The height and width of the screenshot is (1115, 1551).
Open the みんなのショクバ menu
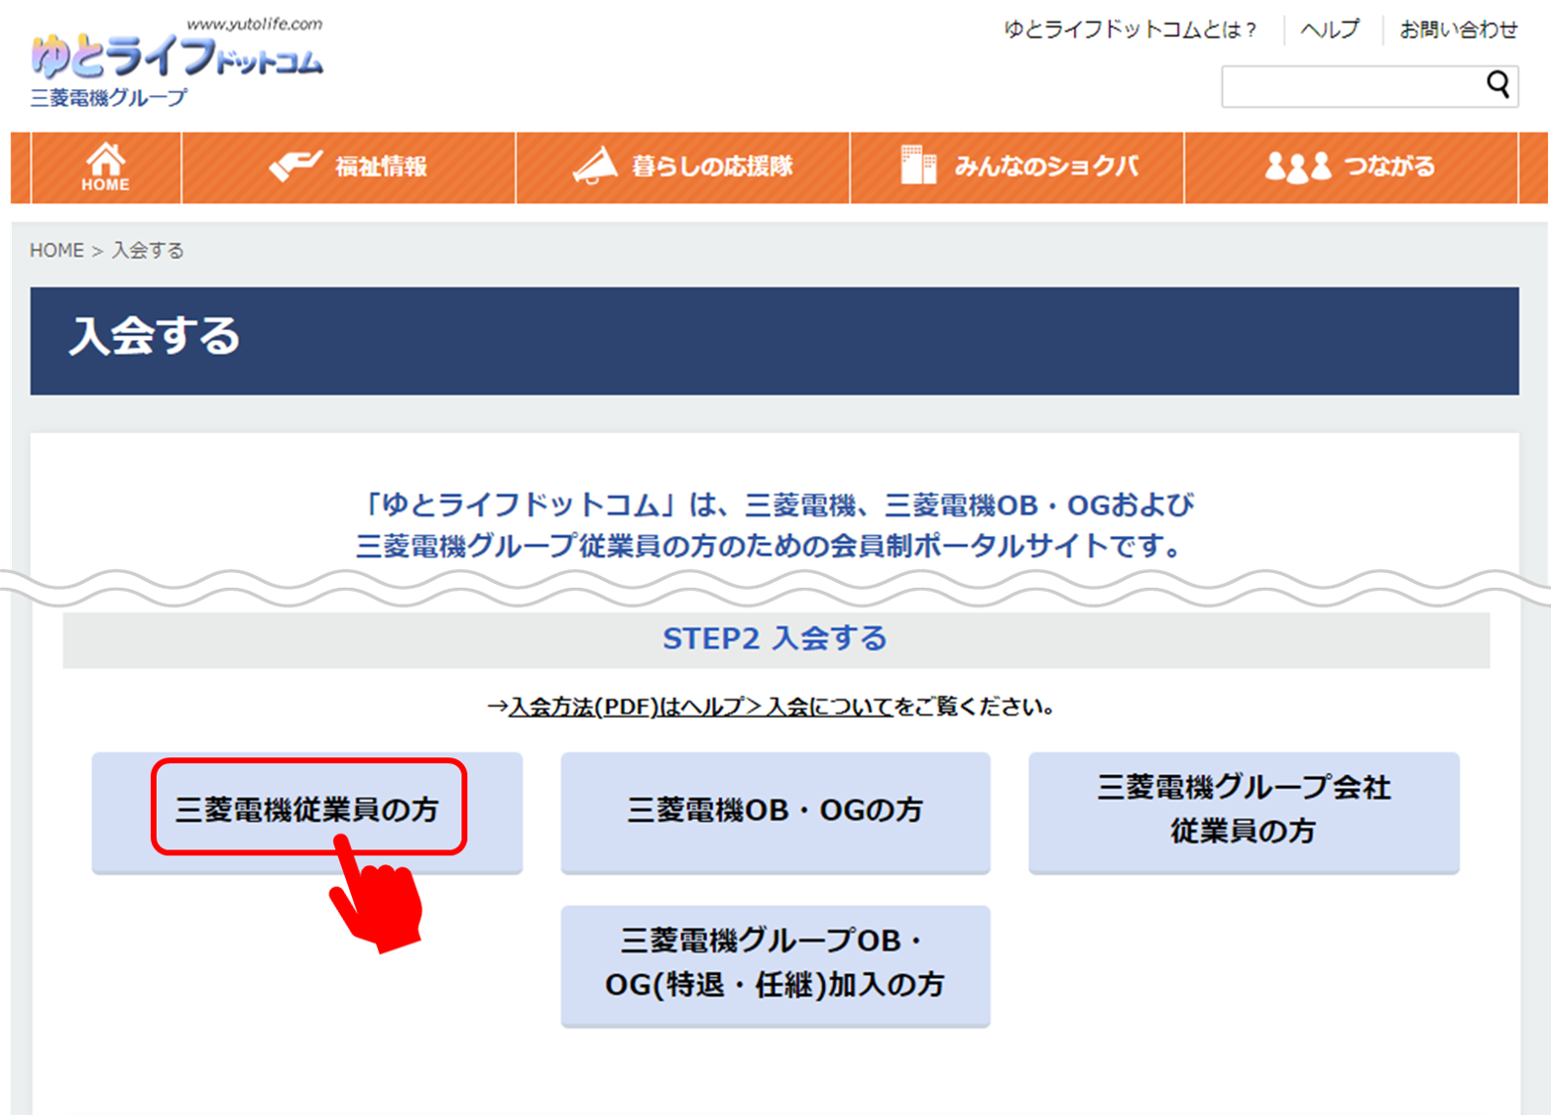1016,167
